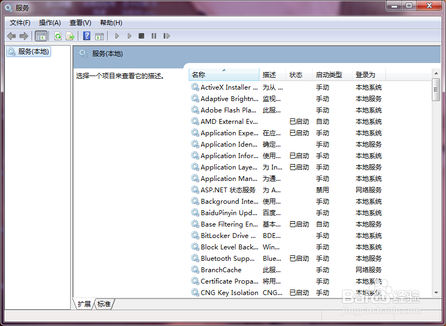The image size is (446, 326).
Task: Toggle the show/hide console tree icon
Action: tap(41, 36)
